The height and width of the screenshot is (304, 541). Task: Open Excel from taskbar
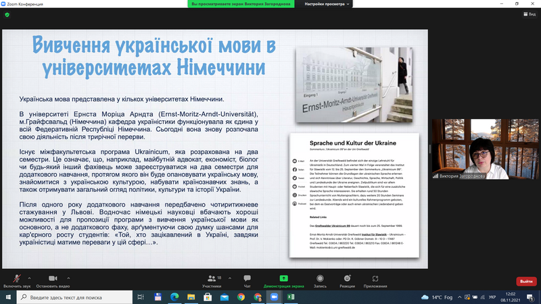pos(291,297)
